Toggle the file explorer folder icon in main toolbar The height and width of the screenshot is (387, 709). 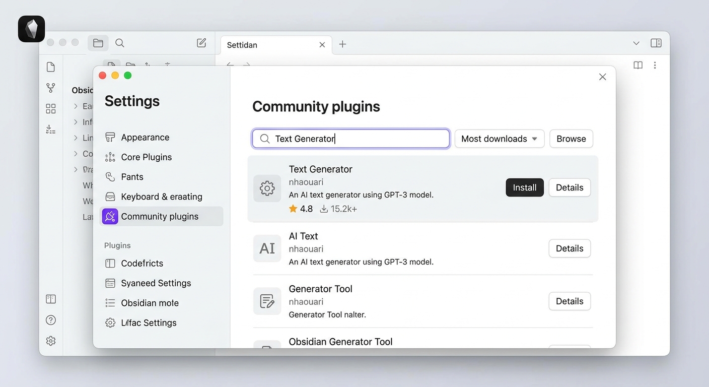(x=98, y=43)
